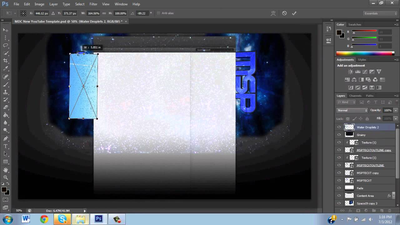Select the Hand tool
400x225 pixels.
coord(6,170)
